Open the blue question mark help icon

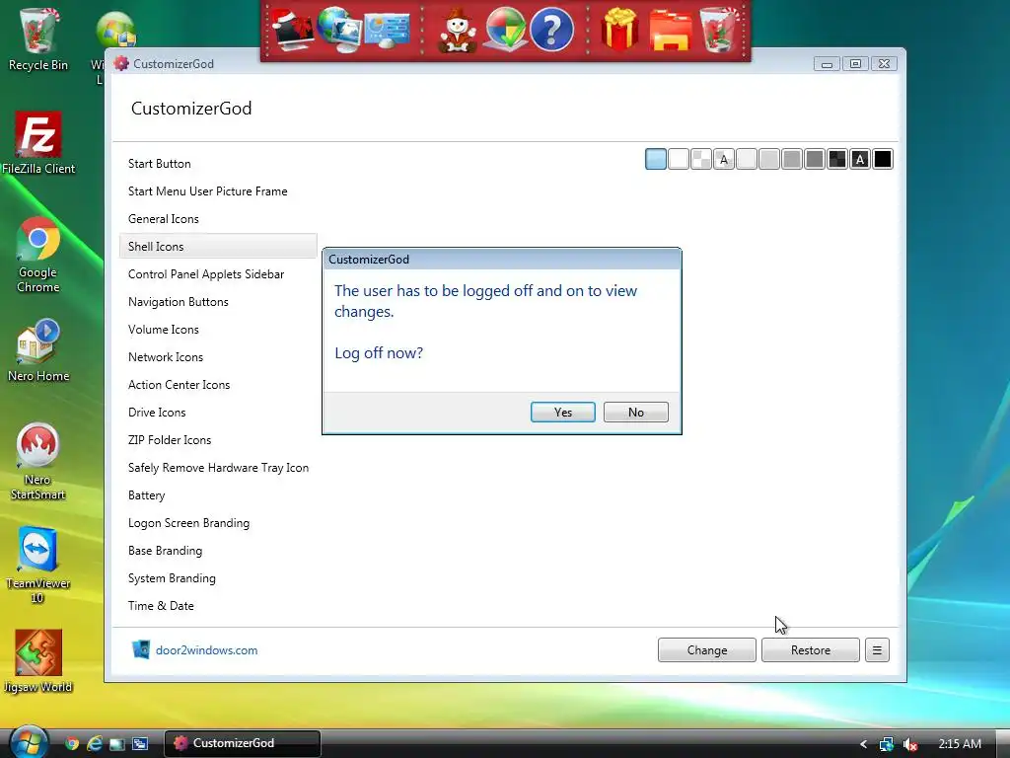tap(551, 30)
